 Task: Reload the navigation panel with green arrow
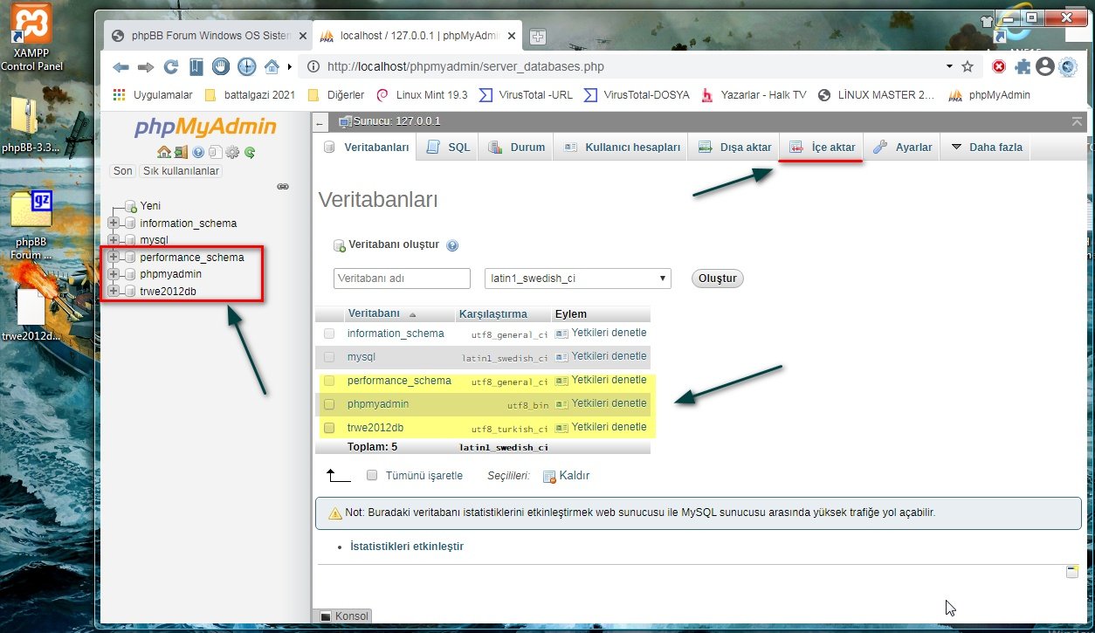click(250, 152)
